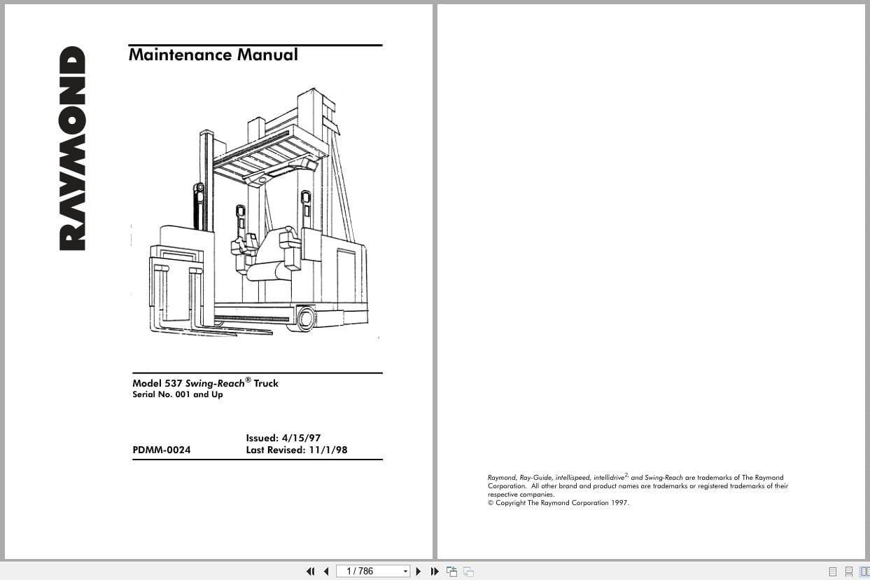This screenshot has height=580, width=870.
Task: Click the Raymond, Ray-Guide trademarks notice line
Action: 636,478
